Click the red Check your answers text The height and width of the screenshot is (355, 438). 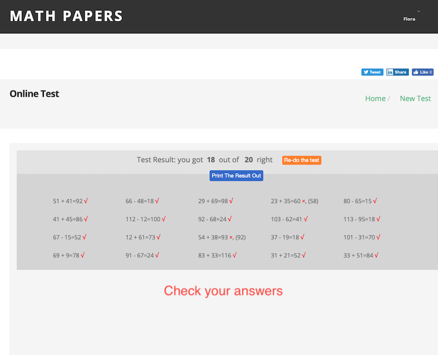point(223,291)
